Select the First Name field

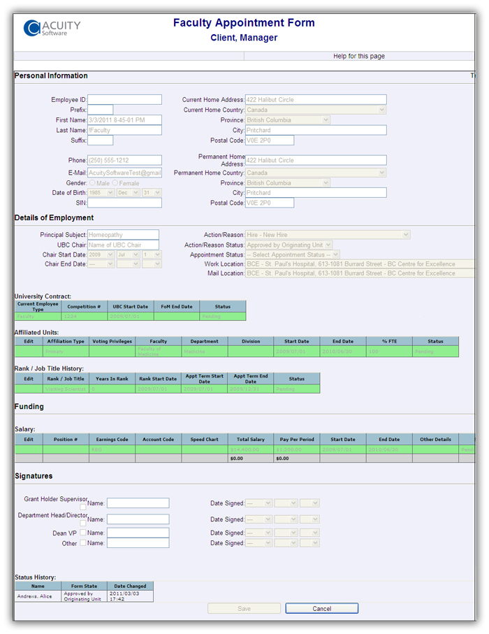click(124, 120)
